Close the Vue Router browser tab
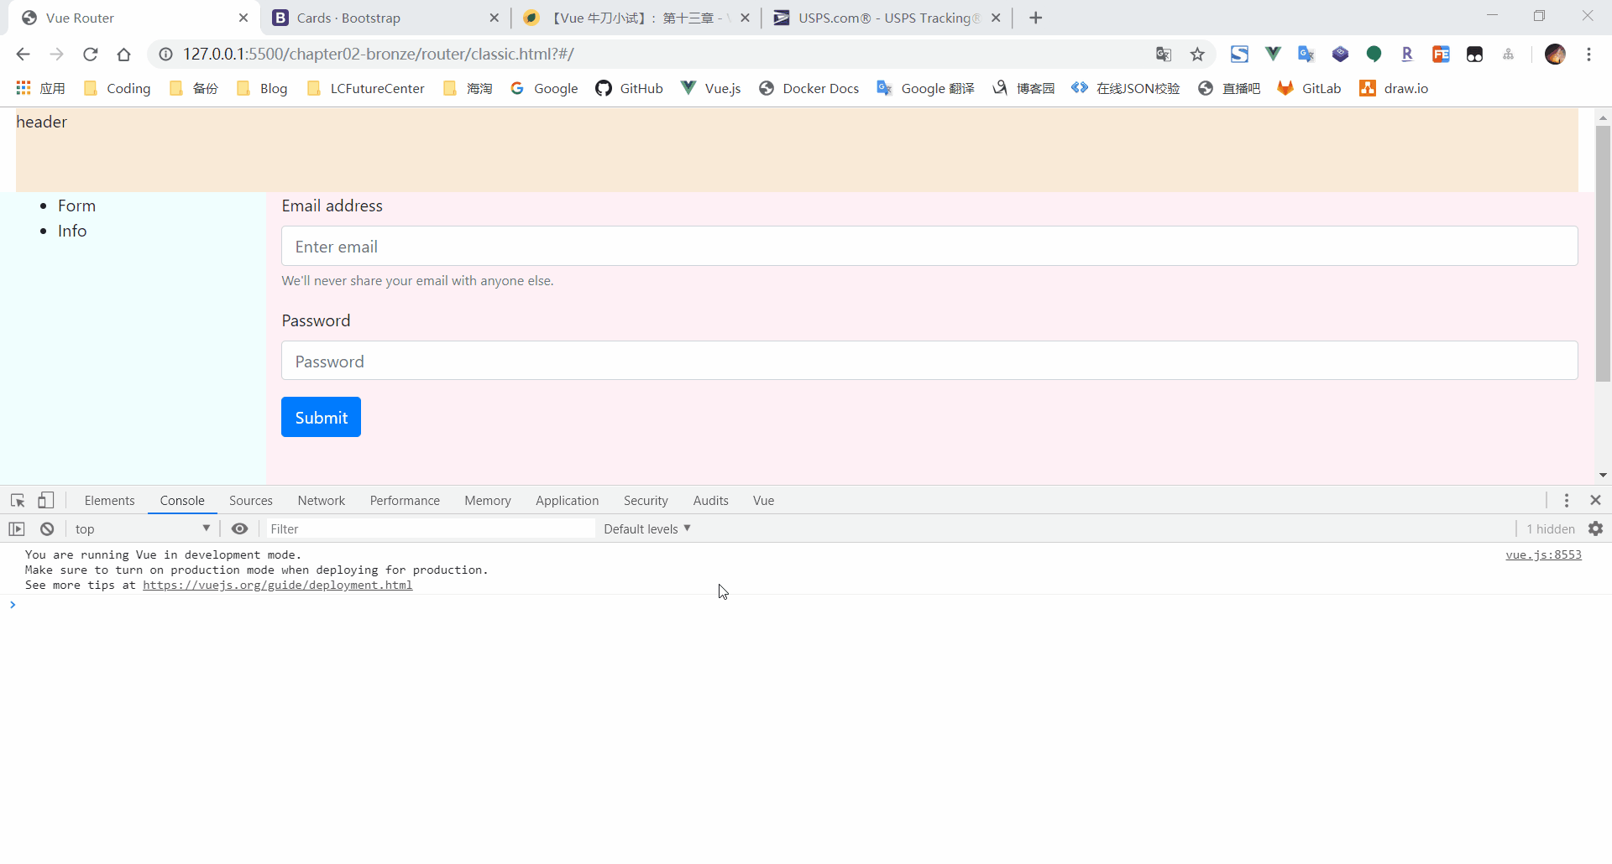Screen dimensions: 1612x864 (243, 18)
